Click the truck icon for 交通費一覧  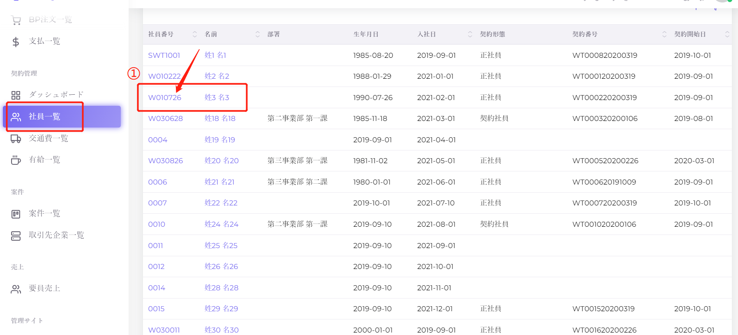point(16,139)
